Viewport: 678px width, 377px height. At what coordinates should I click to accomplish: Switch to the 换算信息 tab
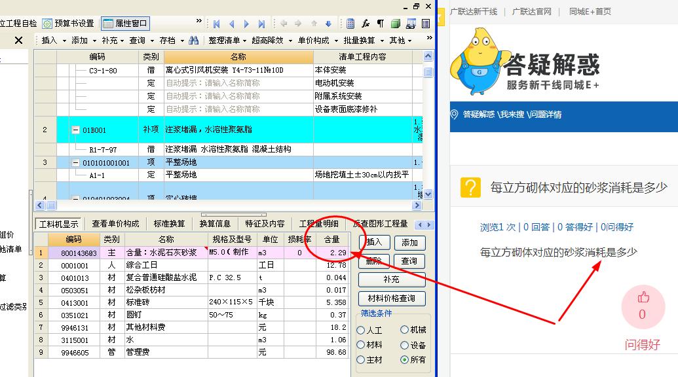tap(215, 224)
